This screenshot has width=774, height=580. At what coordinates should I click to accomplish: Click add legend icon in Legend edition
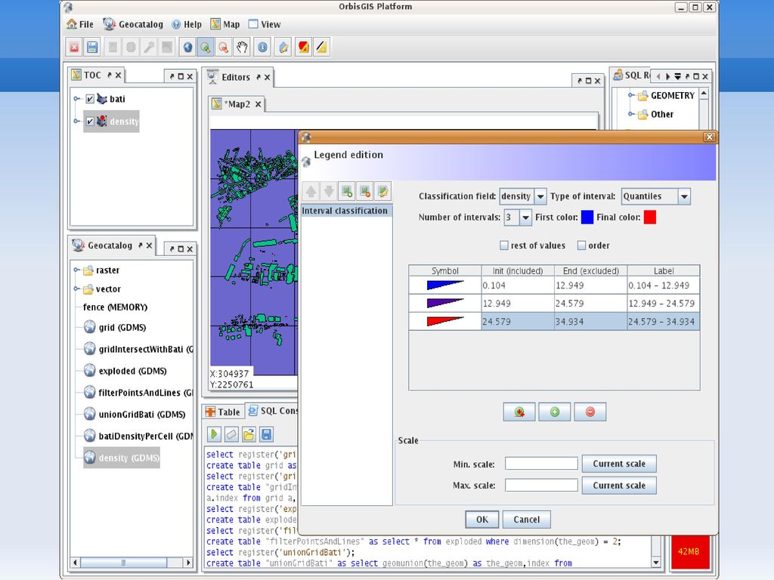pos(347,191)
